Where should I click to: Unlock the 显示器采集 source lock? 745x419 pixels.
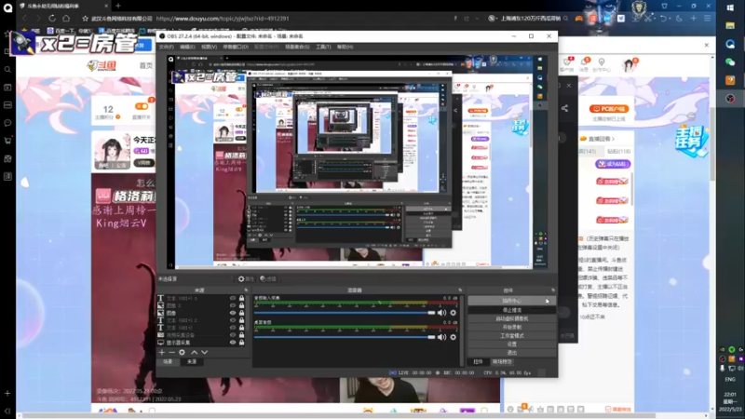pyautogui.click(x=241, y=342)
